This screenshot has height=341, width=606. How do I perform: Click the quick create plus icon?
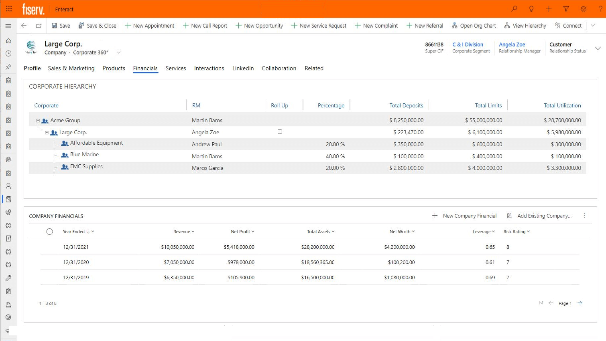[x=549, y=9]
